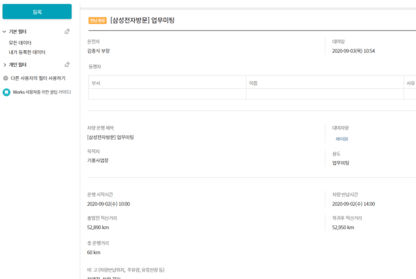Click the 기본 필터 section label
This screenshot has width=416, height=279.
(x=17, y=32)
